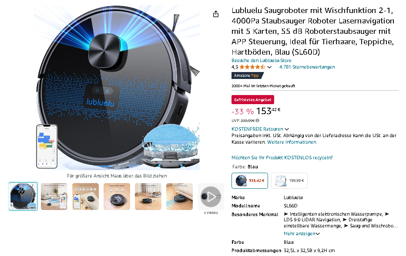The width and height of the screenshot is (406, 256).
Task: View the sixth thumbnail with robot under sofa
Action: [x=179, y=197]
